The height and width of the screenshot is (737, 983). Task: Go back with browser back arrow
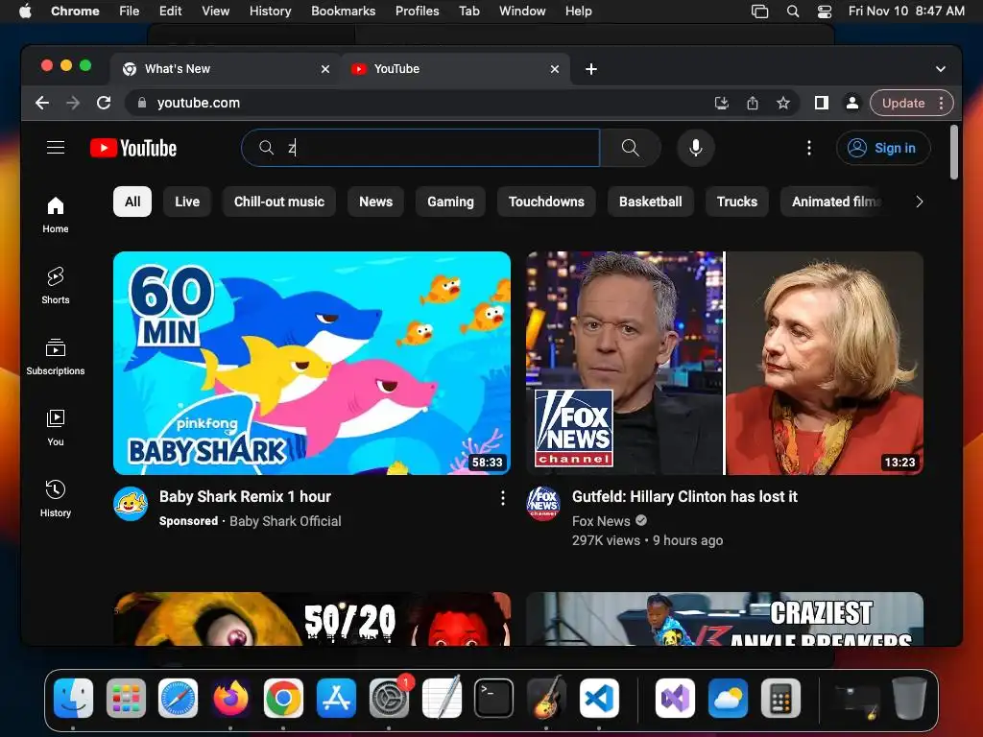pos(42,103)
